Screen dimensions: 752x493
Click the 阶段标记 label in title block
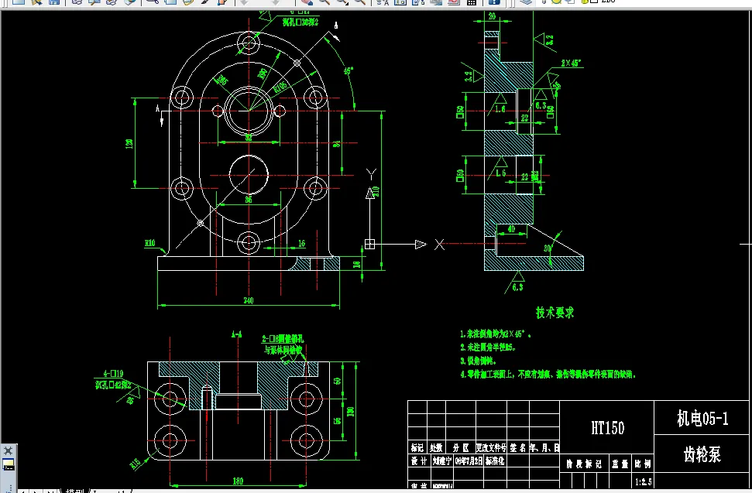(x=584, y=464)
